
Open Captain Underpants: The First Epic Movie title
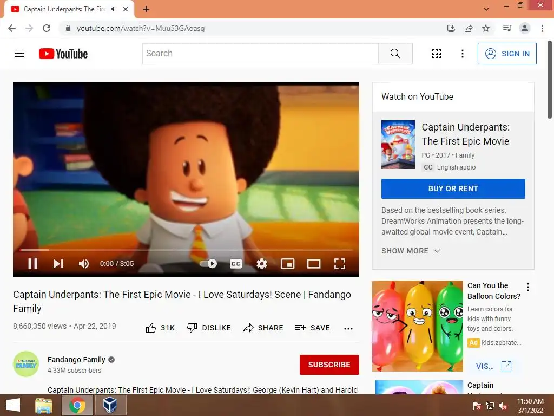coord(466,134)
